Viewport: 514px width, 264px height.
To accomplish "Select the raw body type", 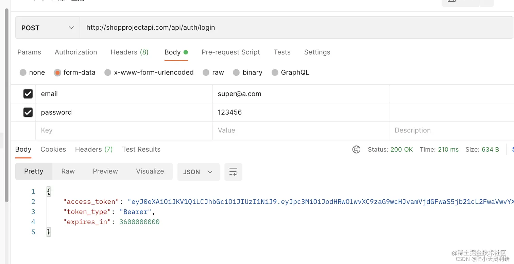I will coord(213,72).
